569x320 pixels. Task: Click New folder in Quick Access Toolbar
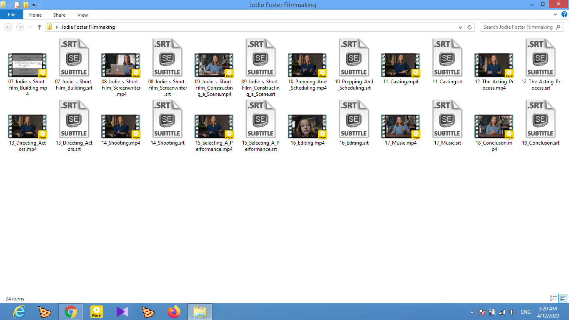(x=26, y=5)
